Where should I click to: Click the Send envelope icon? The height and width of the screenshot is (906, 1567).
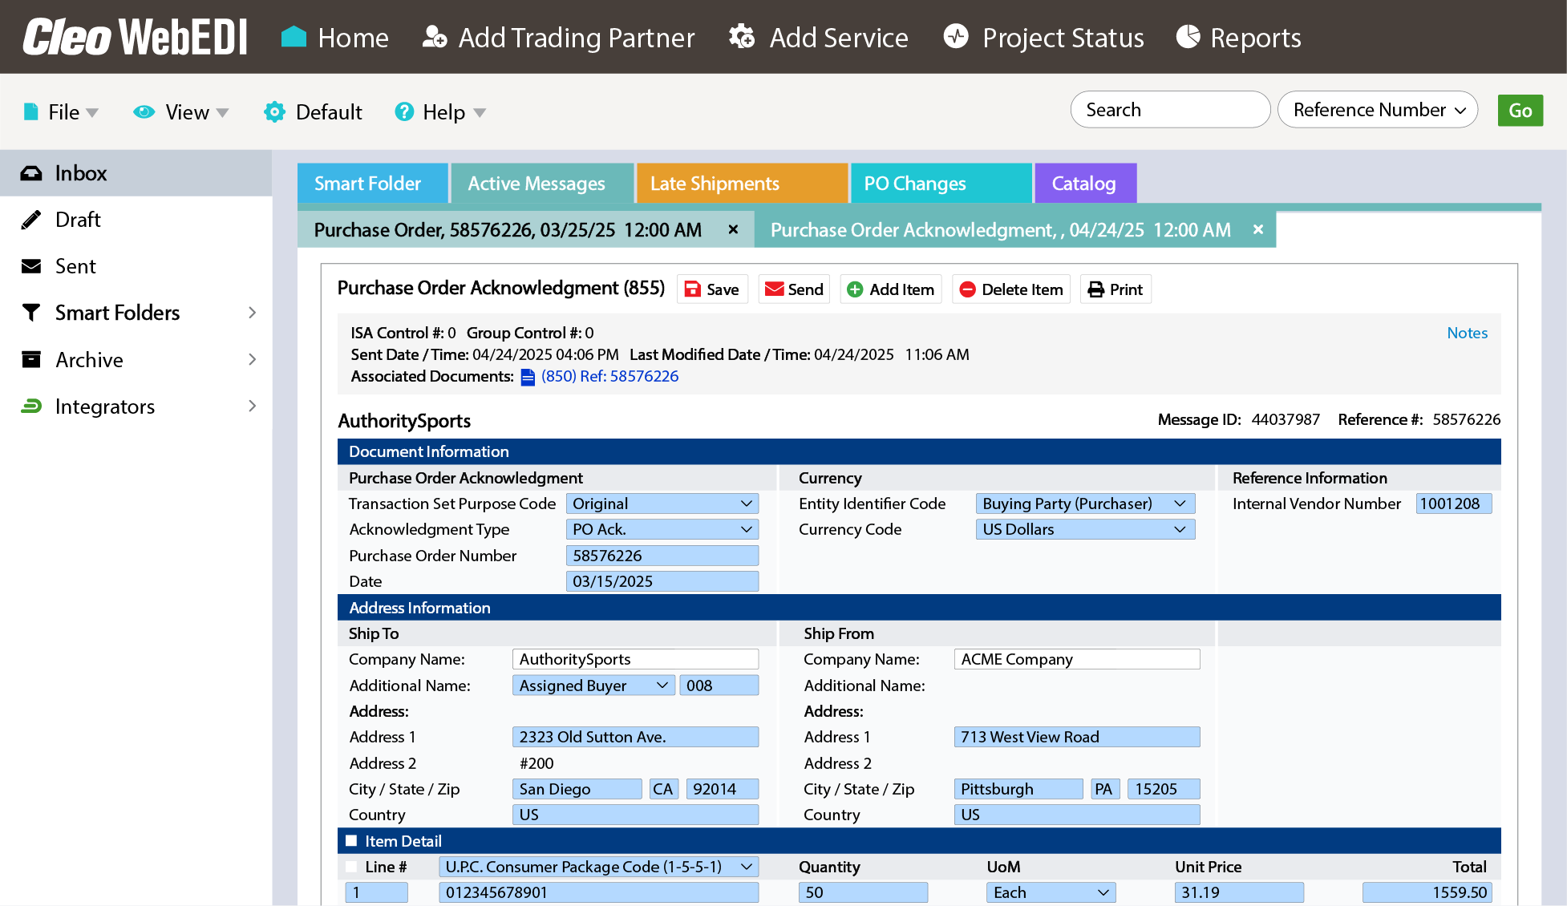(774, 289)
